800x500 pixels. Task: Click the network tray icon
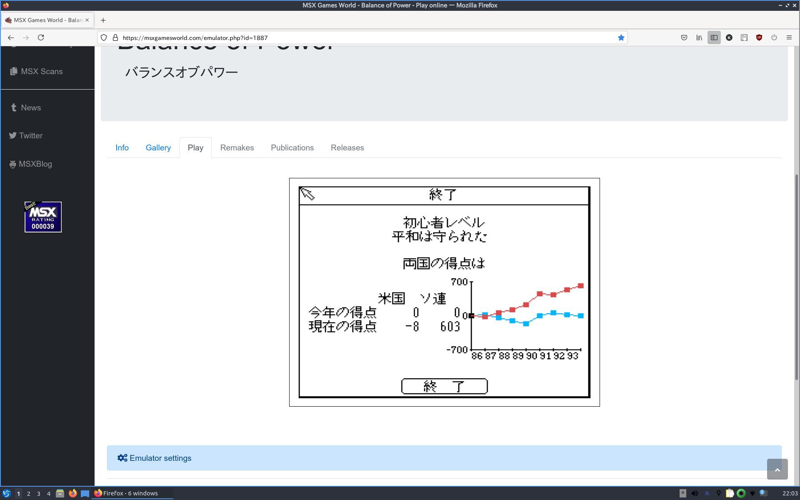pyautogui.click(x=752, y=493)
